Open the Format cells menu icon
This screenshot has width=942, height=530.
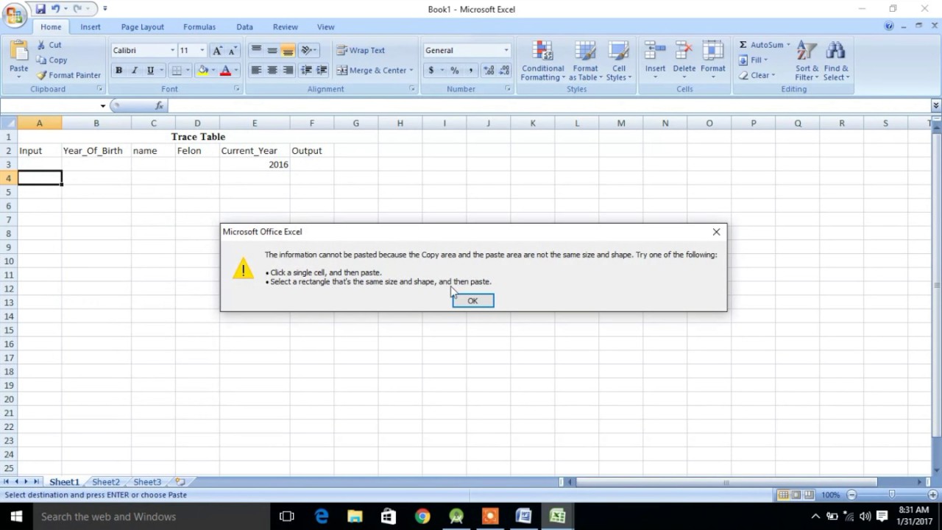[x=712, y=52]
